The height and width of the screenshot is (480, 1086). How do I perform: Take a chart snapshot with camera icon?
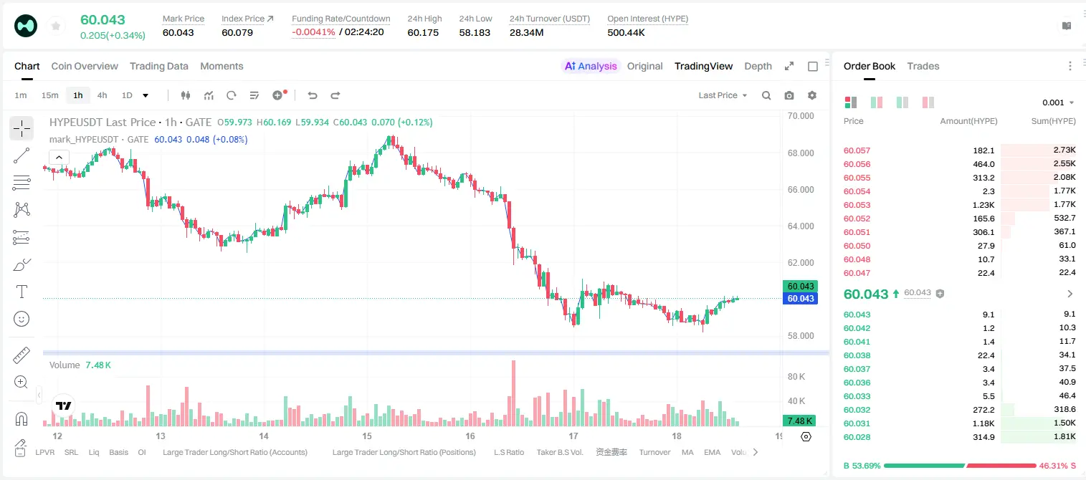tap(789, 95)
